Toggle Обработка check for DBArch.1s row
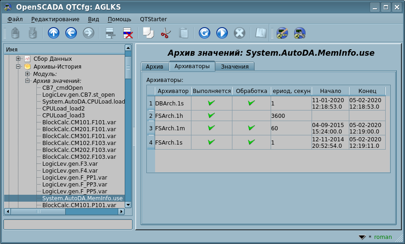This screenshot has height=244, width=405. (251, 103)
